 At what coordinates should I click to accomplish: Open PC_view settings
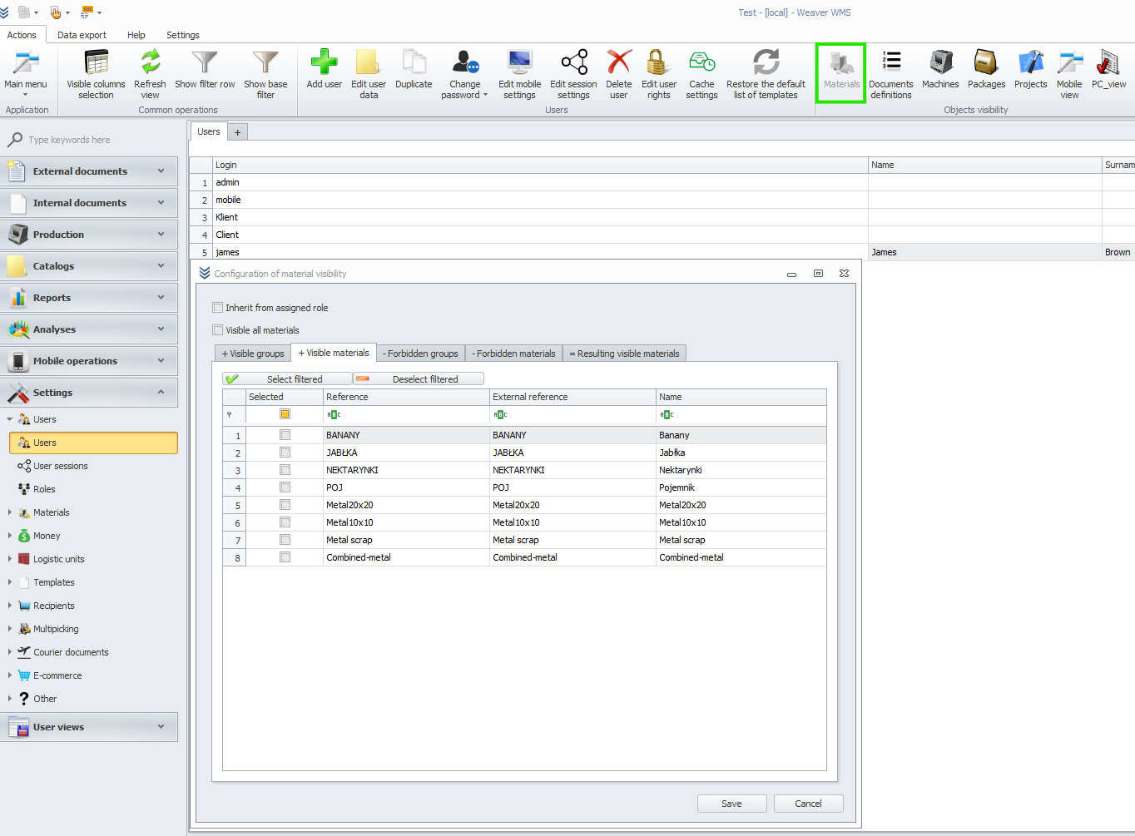click(1109, 69)
